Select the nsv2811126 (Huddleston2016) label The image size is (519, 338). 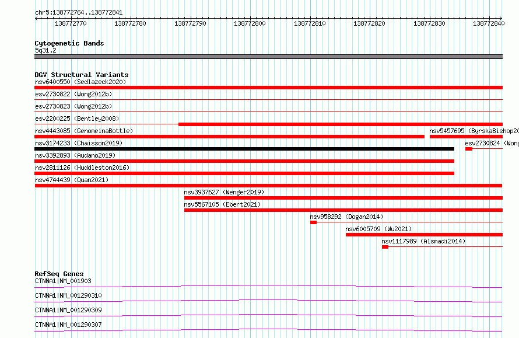(82, 168)
